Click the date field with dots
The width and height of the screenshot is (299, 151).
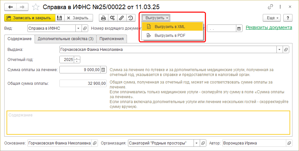tap(222, 29)
